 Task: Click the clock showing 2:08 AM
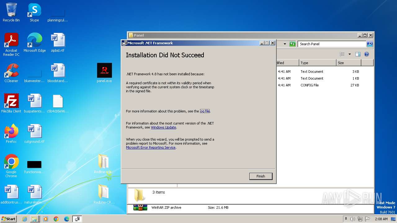(x=381, y=219)
